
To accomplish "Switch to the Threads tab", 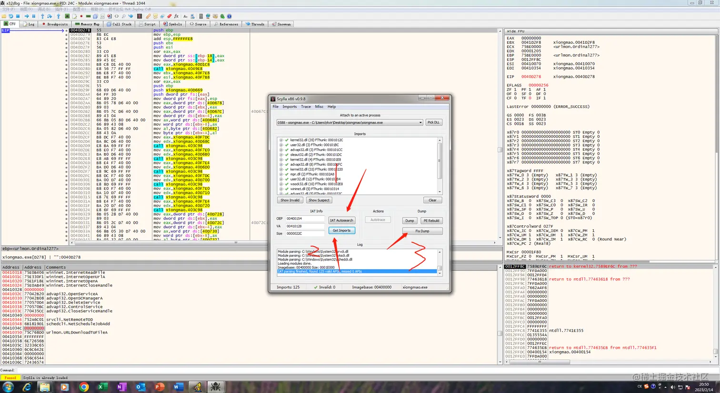I will tap(255, 24).
